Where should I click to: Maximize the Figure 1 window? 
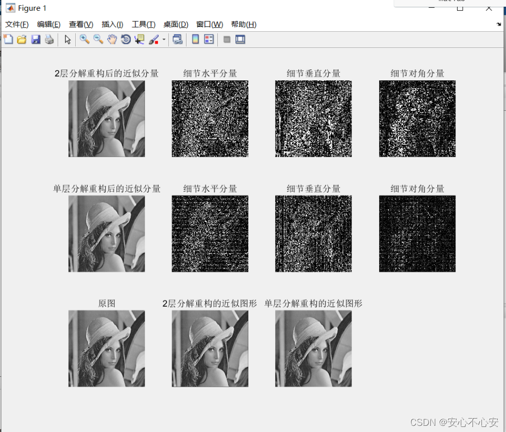point(460,8)
